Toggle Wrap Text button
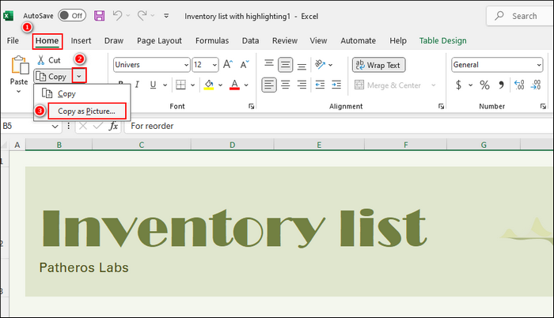554x318 pixels. tap(378, 65)
